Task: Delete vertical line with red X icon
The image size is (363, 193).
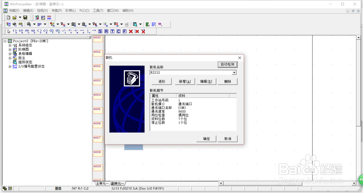Action: tap(137, 32)
